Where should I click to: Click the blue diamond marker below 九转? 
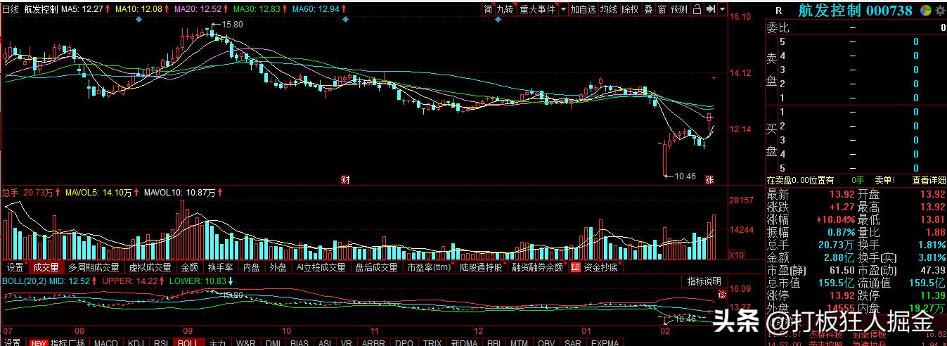(498, 20)
